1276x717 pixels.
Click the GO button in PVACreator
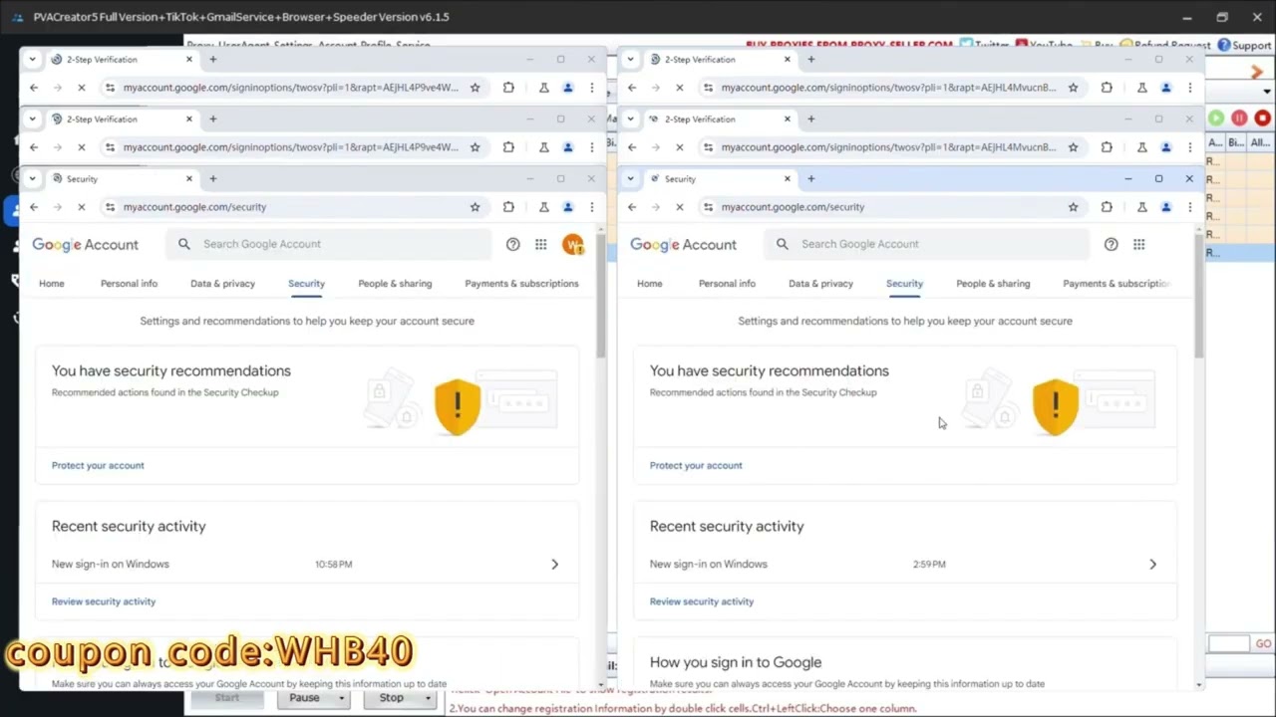pyautogui.click(x=1263, y=644)
